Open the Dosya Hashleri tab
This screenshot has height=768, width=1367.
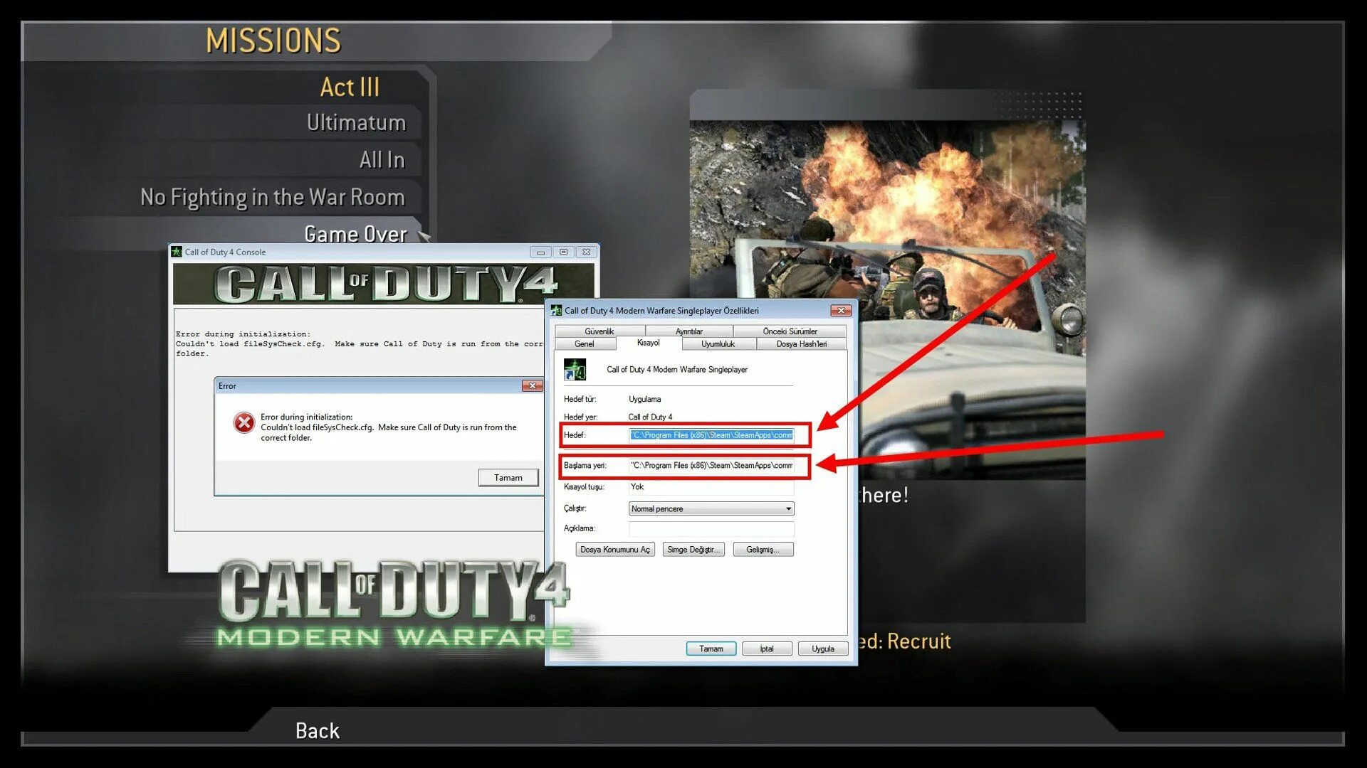tap(801, 344)
